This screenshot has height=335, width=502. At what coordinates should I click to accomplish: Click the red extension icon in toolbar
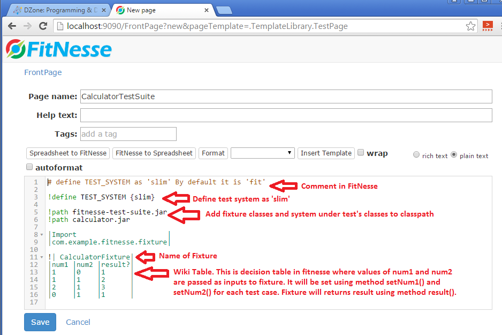(x=487, y=26)
